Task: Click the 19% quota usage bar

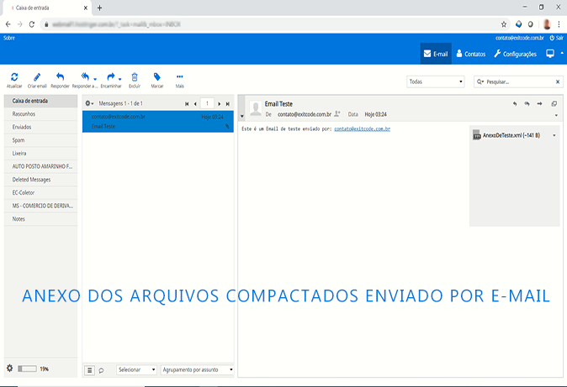Action: point(28,369)
